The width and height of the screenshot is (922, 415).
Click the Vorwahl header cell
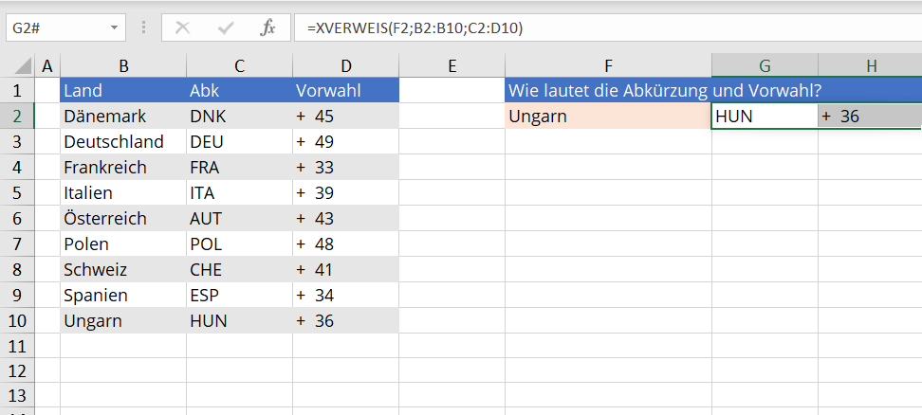tap(345, 90)
